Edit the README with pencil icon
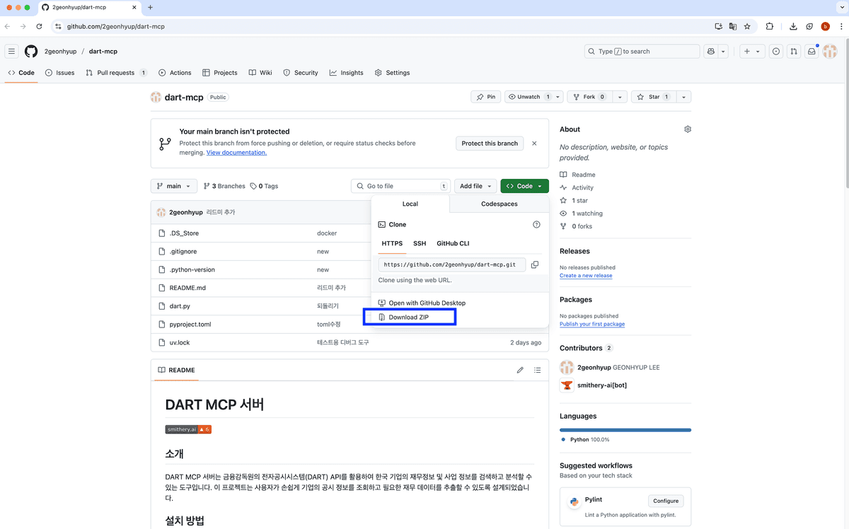849x529 pixels. (520, 370)
